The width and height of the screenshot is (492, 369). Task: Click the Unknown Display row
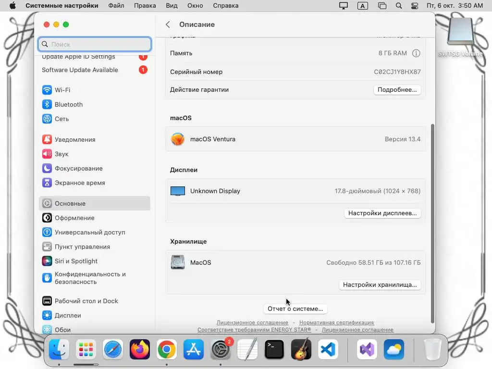(x=295, y=191)
